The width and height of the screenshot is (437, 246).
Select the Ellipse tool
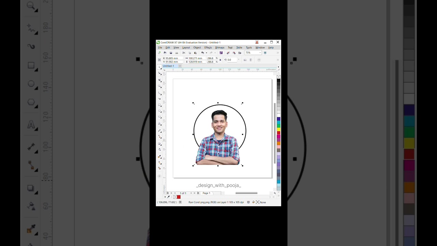[x=159, y=111]
